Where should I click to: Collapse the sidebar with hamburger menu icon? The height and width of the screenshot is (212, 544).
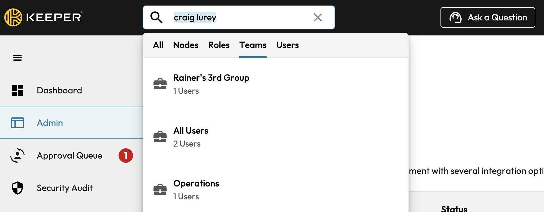[x=17, y=58]
